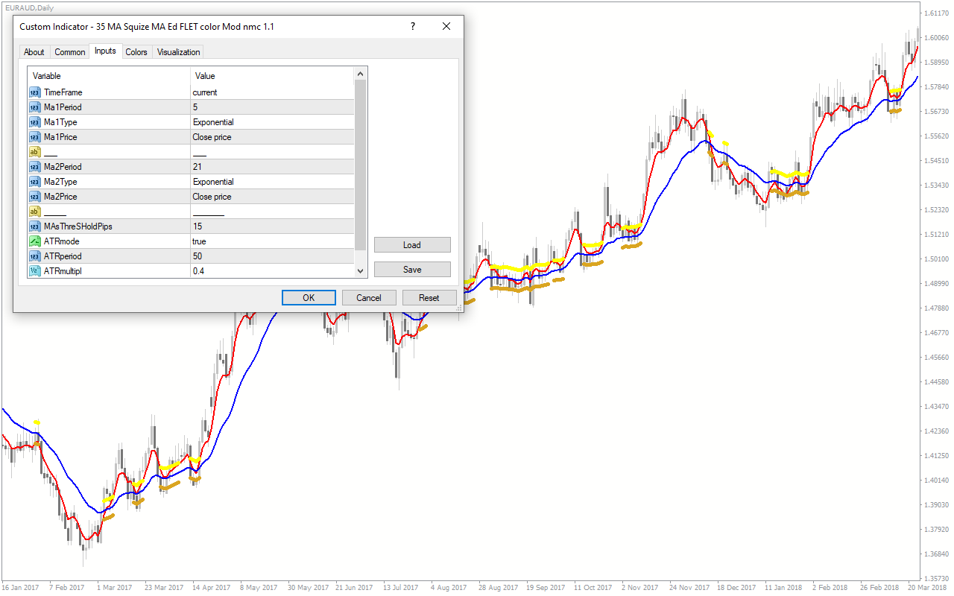The width and height of the screenshot is (954, 596).
Task: Click the Ma1Price variable type icon
Action: click(x=35, y=137)
